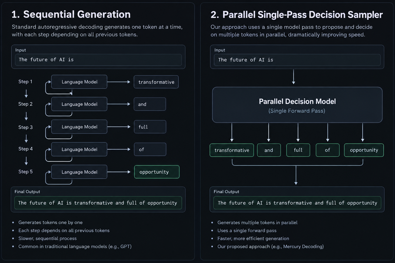395x263 pixels.
Task: Click the 'Slower, sequential process' bullet
Action: [47, 238]
